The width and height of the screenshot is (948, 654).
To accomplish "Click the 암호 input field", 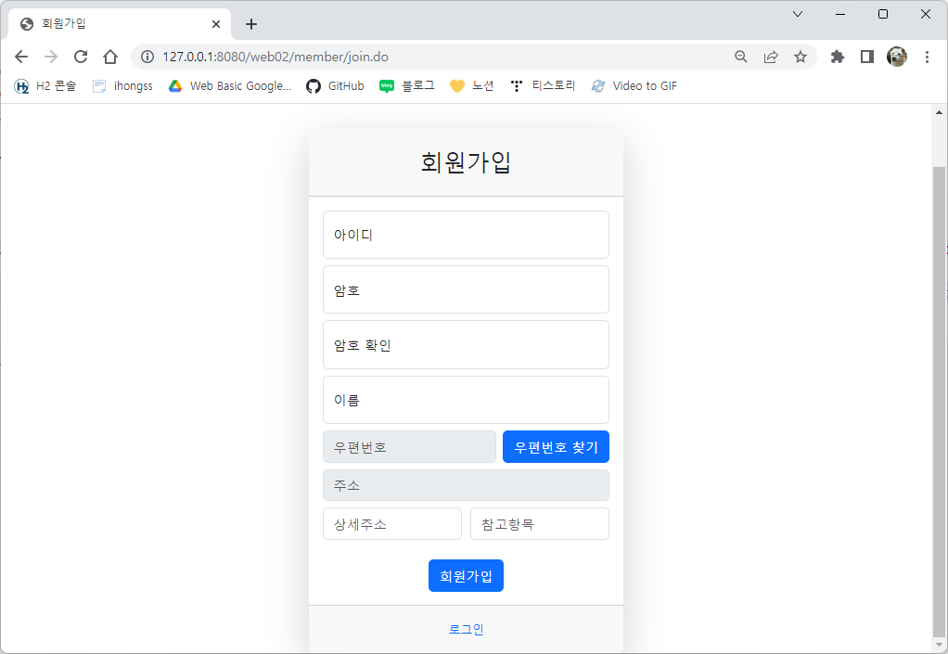I will click(x=466, y=289).
